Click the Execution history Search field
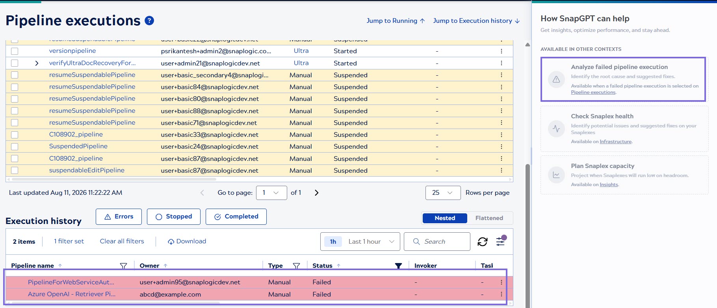Viewport: 717px width, 308px height. pos(437,241)
